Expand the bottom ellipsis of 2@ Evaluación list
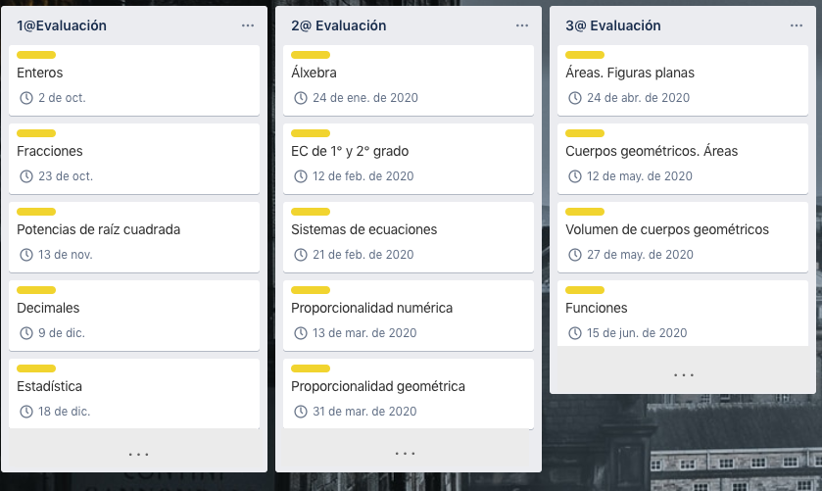Viewport: 822px width, 491px height. click(405, 454)
